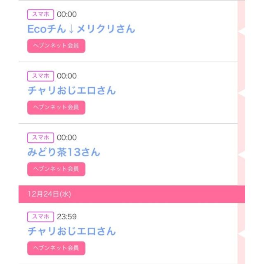Image resolution: width=264 pixels, height=264 pixels.
Task: Open チャリおじエロさん link in 23:59 entry
Action: coord(72,231)
